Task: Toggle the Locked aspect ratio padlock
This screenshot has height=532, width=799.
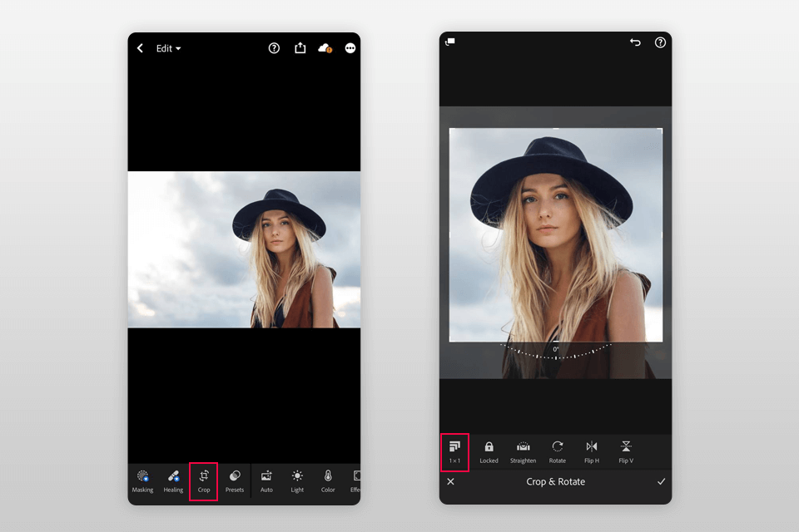Action: tap(489, 452)
